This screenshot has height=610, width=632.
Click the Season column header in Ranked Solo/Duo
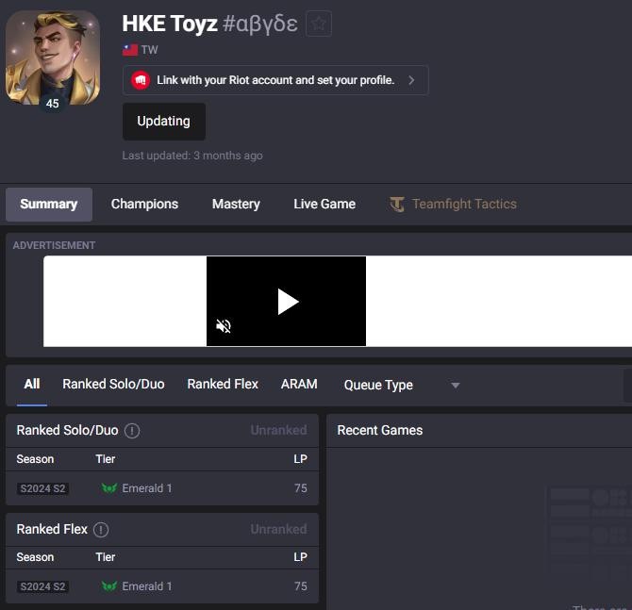click(x=35, y=459)
